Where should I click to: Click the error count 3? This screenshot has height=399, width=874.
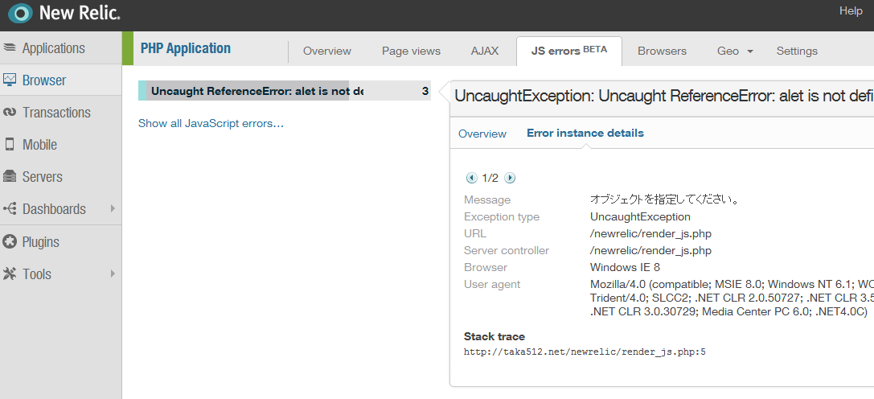tap(425, 91)
